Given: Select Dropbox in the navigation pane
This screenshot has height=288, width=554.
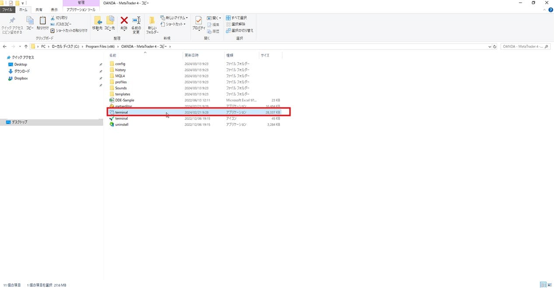Looking at the screenshot, I should point(18,78).
